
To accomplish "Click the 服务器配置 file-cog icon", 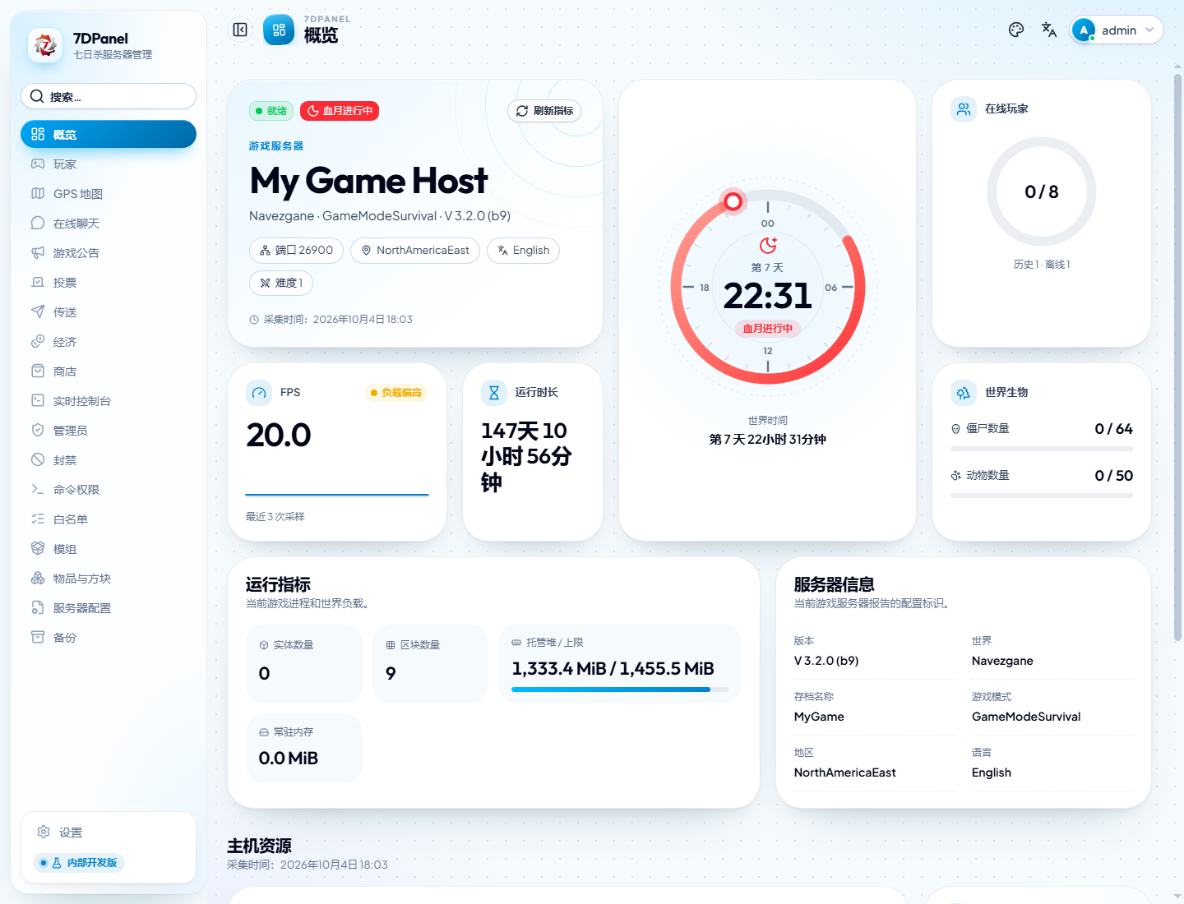I will click(38, 607).
